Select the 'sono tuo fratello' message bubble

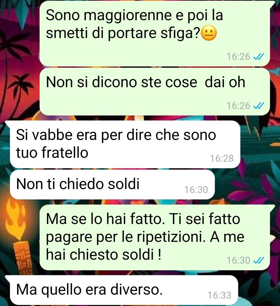pos(125,144)
